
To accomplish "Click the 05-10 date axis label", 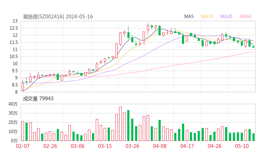I will coord(242,146).
